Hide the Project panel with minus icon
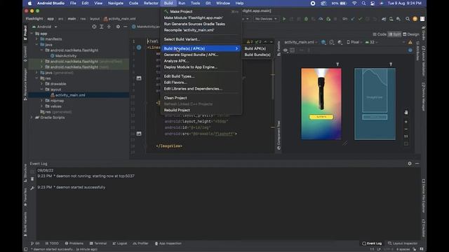The image size is (449, 252). click(125, 27)
